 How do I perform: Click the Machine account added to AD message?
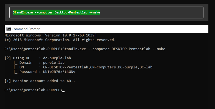[x=44, y=81]
